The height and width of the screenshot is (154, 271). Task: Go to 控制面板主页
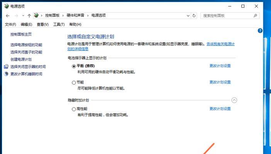tap(21, 34)
